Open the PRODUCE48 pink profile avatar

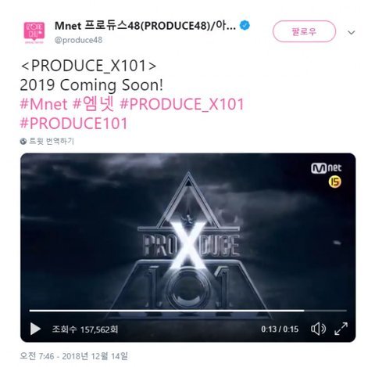(34, 32)
